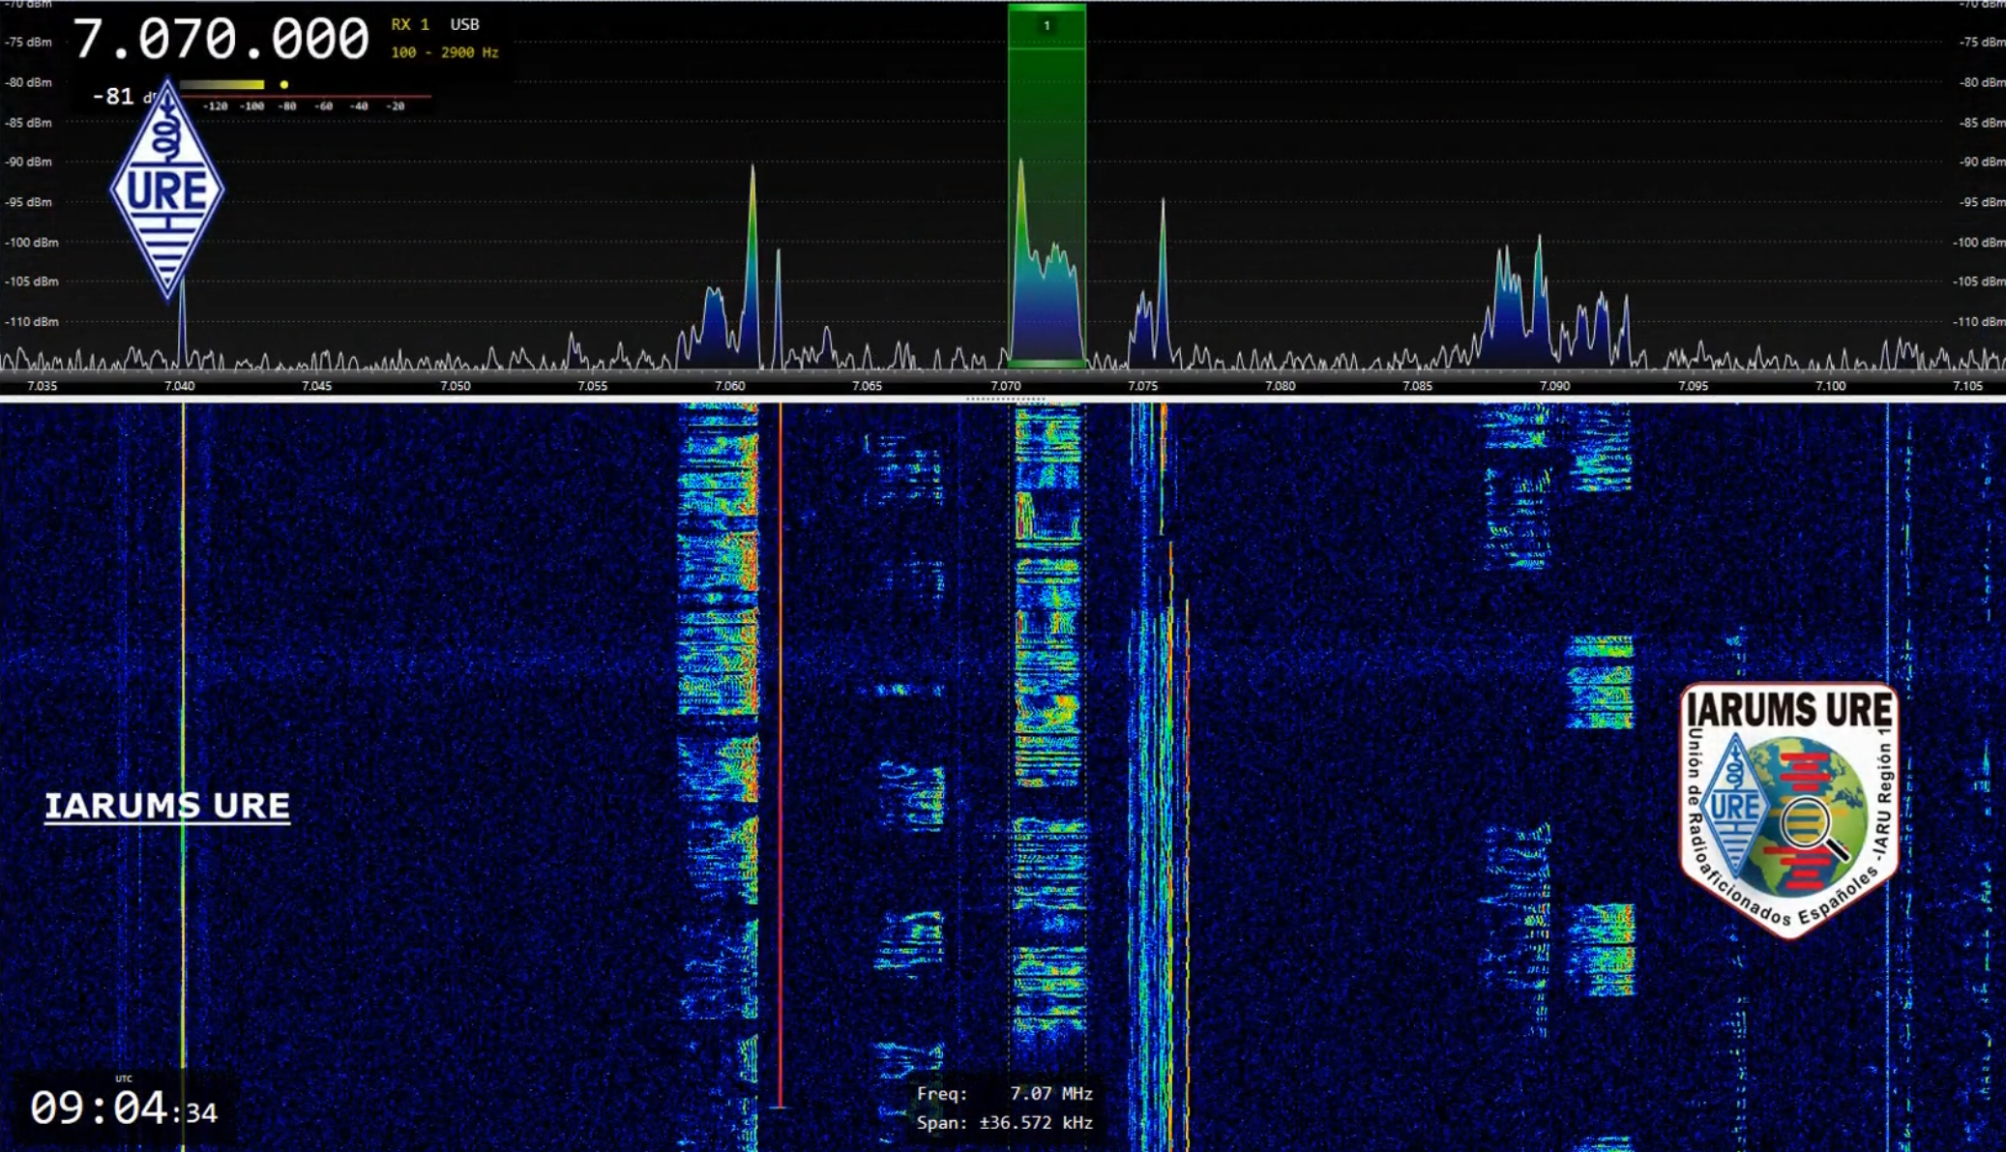Click the 7.070.000 frequency readout

221,40
